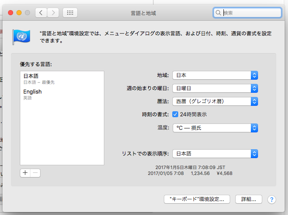Screen dimensions: 288x215
Task: Open the 地域 dropdown showing 日本
Action: coord(215,75)
